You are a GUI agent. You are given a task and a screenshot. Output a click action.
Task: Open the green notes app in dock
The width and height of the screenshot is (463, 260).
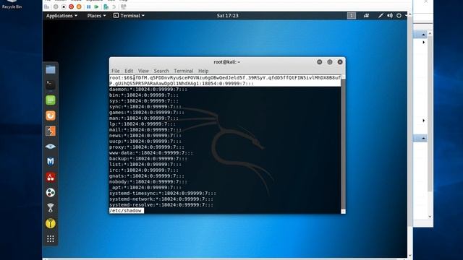click(x=51, y=100)
